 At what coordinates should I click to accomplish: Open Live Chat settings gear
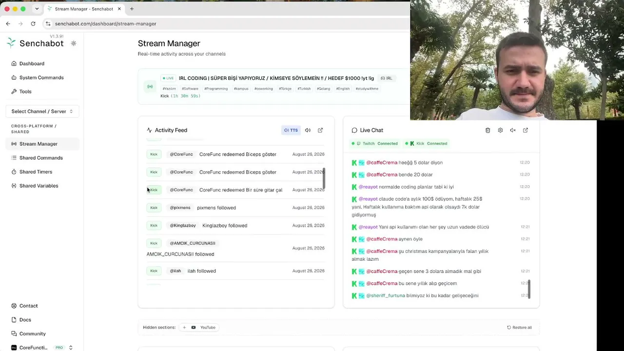pos(500,130)
